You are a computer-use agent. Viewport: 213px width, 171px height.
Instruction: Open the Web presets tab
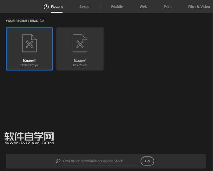click(143, 7)
